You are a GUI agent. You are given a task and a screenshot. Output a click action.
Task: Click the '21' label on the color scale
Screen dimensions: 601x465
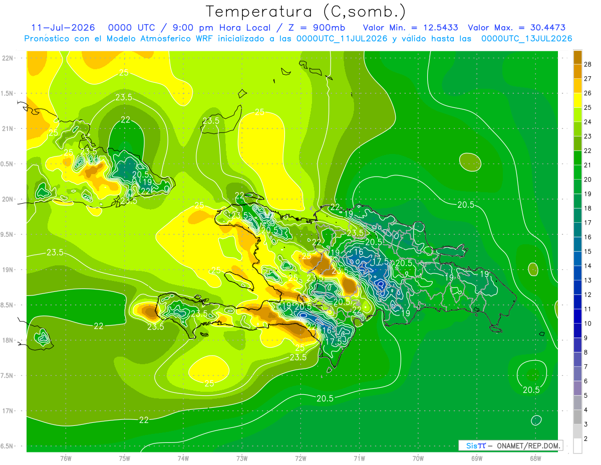tap(588, 165)
